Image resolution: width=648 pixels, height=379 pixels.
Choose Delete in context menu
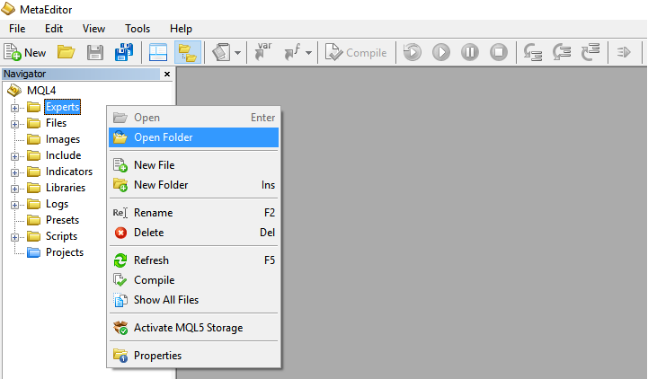(x=193, y=233)
